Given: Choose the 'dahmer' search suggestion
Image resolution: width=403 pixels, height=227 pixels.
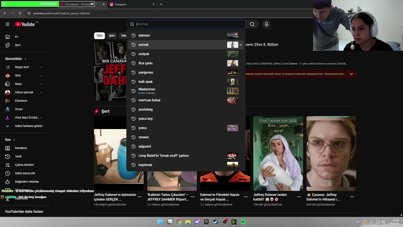Looking at the screenshot, I should 186,35.
